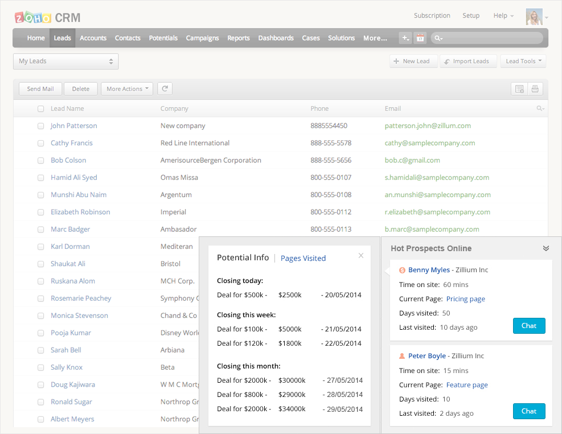This screenshot has width=562, height=434.
Task: Click the column search magnifier icon
Action: pos(540,109)
